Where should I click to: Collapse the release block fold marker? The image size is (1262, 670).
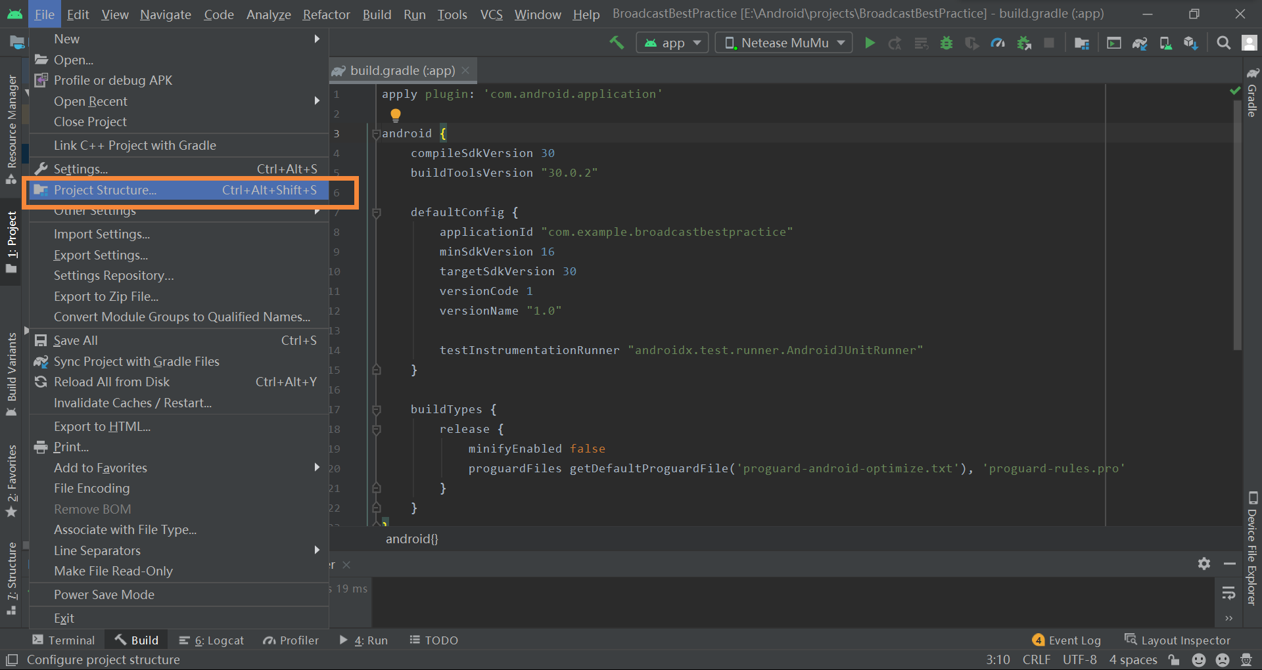click(377, 429)
